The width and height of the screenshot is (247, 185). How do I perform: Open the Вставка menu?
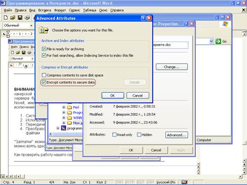45,10
